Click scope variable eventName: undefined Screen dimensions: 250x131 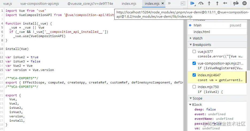coord(214,119)
